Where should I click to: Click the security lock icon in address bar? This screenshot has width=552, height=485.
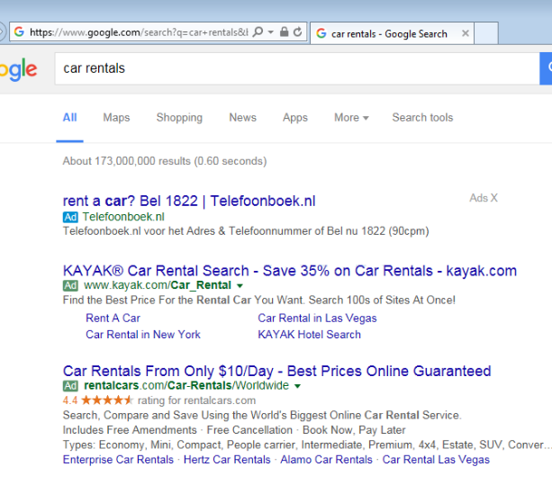point(284,32)
